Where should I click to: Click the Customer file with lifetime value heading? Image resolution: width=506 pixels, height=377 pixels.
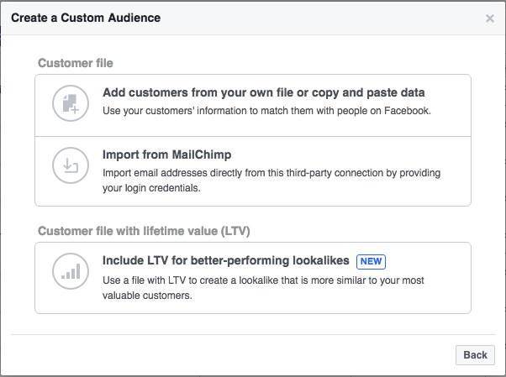click(x=144, y=231)
